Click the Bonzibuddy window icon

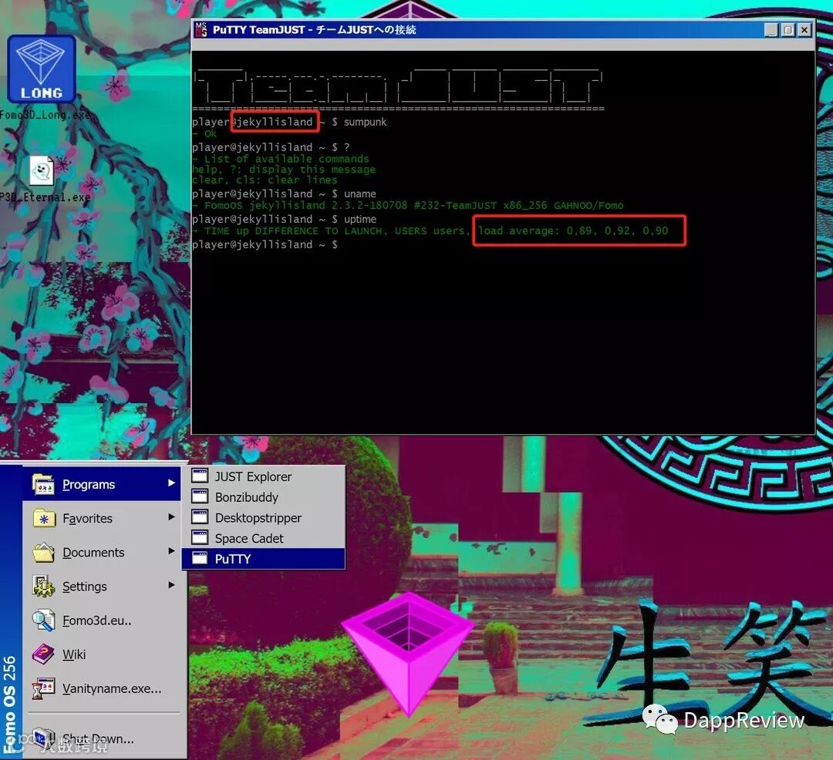click(x=200, y=496)
